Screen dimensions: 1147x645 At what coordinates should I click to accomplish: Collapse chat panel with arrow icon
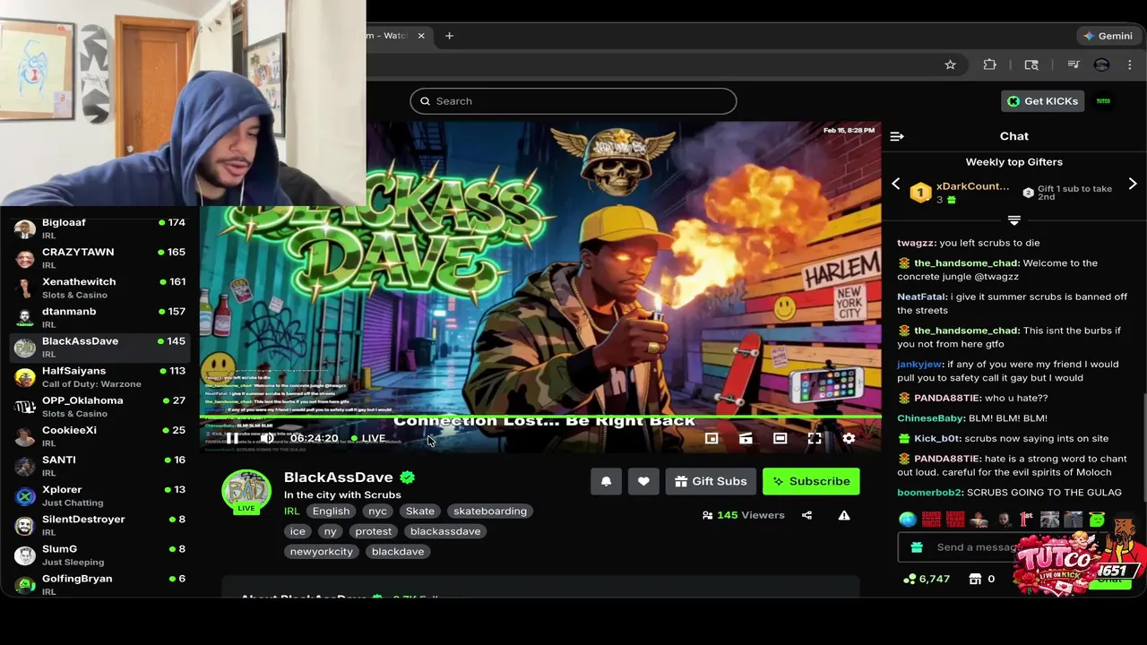(x=897, y=136)
